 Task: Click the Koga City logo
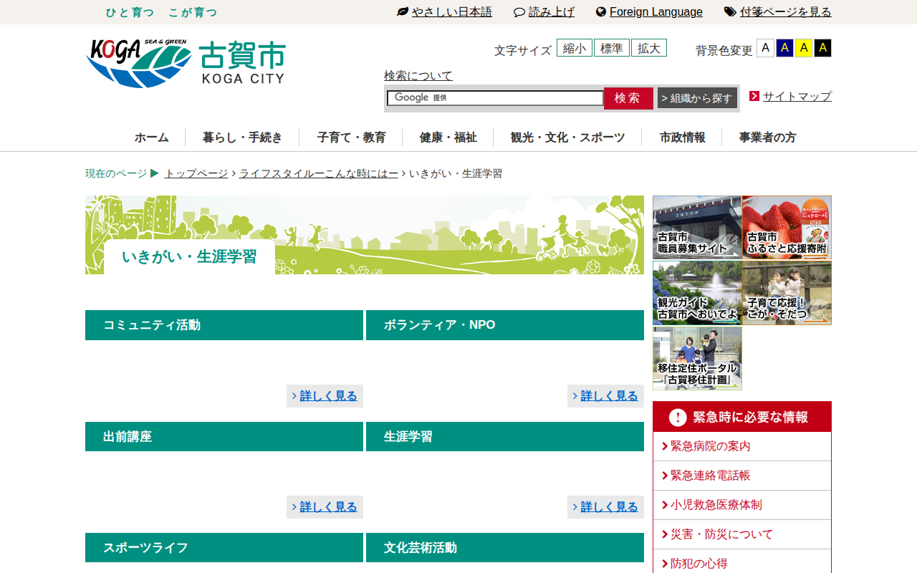click(x=186, y=64)
